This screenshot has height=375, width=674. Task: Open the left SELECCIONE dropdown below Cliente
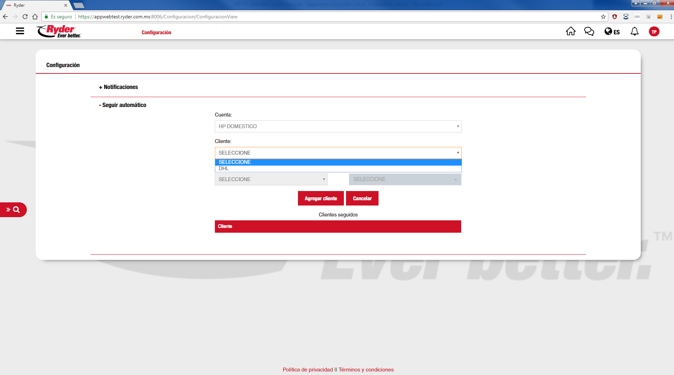pyautogui.click(x=271, y=179)
